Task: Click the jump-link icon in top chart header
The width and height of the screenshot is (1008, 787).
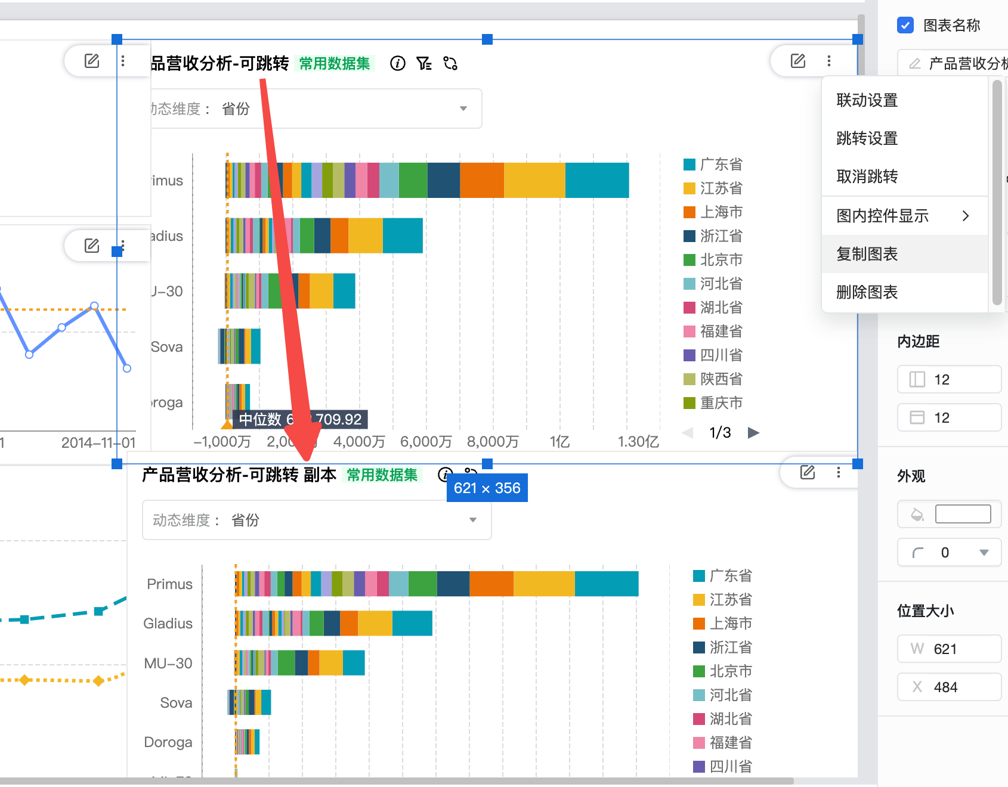Action: pos(450,63)
